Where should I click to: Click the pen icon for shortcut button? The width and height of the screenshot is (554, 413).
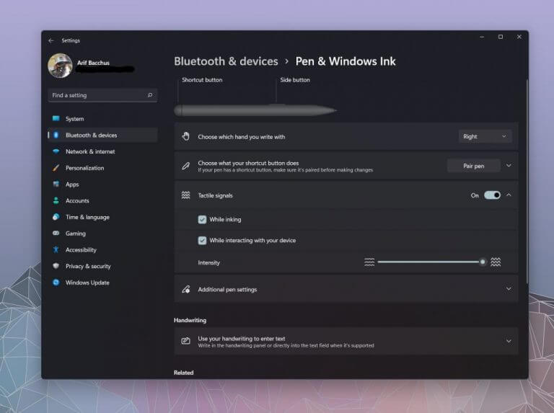click(186, 166)
